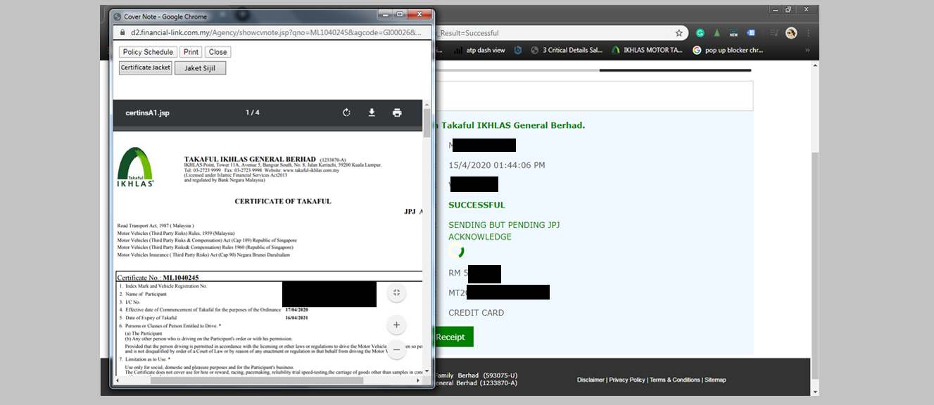This screenshot has height=405, width=934.
Task: Open the blue tag extension icon
Action: (x=751, y=33)
